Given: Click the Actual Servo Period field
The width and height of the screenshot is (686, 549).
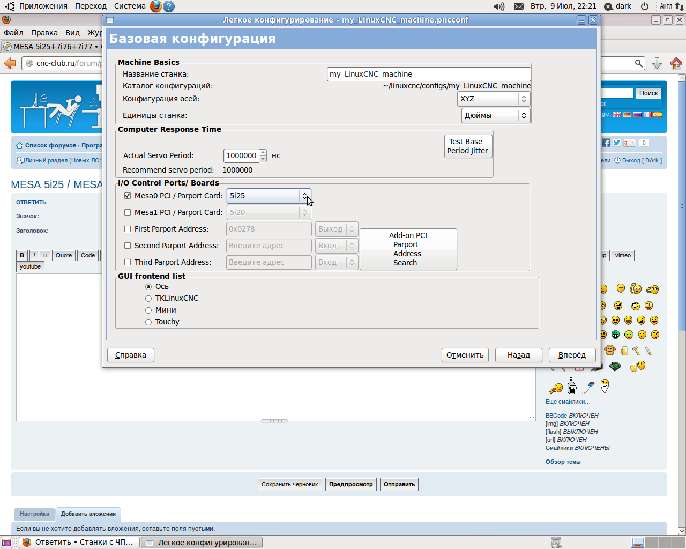Looking at the screenshot, I should pyautogui.click(x=241, y=155).
